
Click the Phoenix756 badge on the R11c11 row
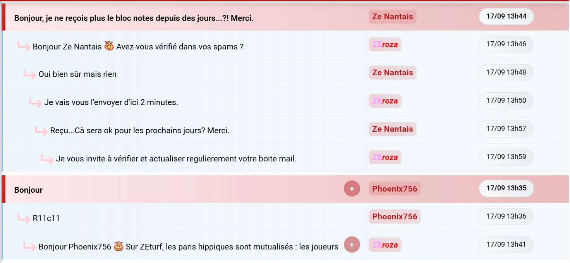pos(395,216)
